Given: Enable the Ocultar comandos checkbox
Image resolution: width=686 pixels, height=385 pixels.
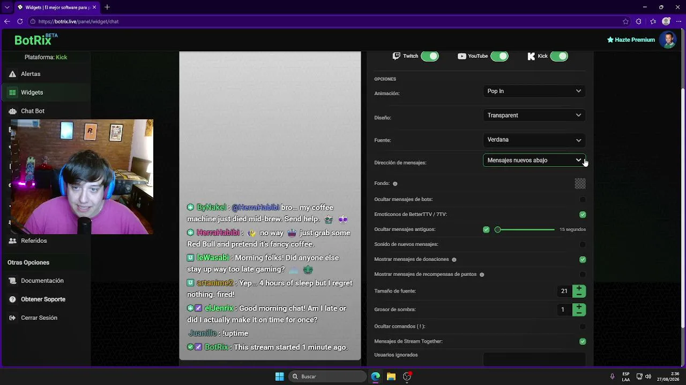Looking at the screenshot, I should pos(583,326).
